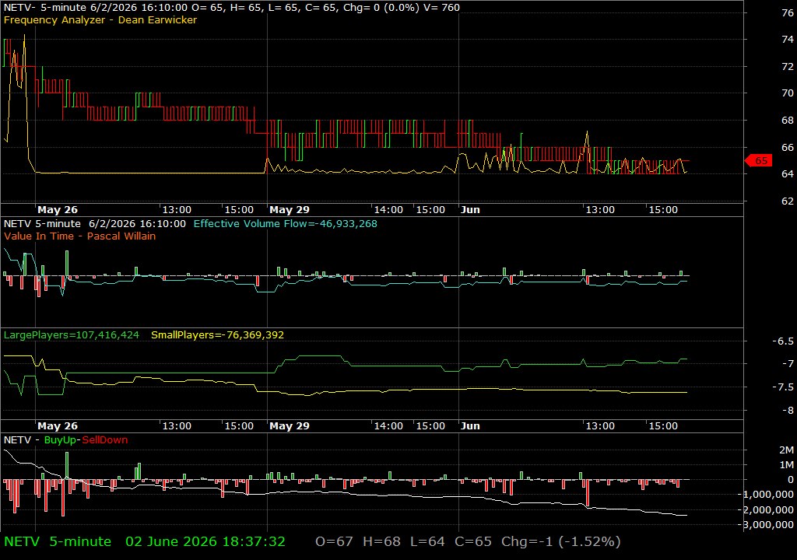Click price scale value 74
Image resolution: width=797 pixels, height=560 pixels.
[x=788, y=40]
